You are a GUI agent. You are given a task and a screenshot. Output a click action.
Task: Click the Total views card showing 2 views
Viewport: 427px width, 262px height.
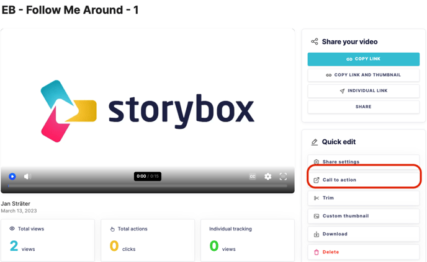(x=48, y=240)
